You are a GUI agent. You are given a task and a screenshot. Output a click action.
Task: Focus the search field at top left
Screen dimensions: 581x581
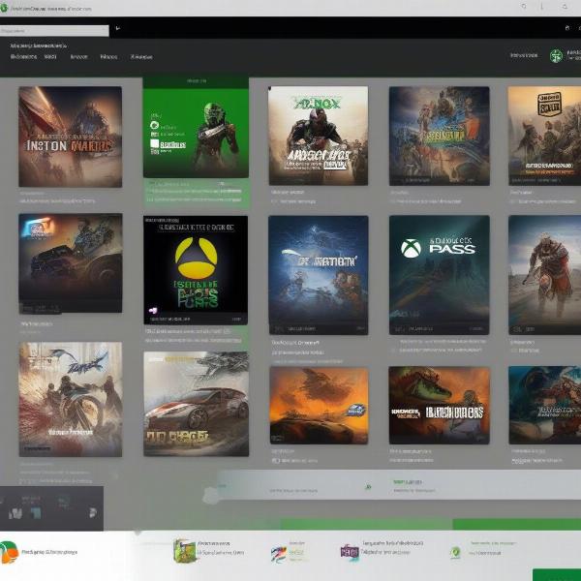coord(54,31)
